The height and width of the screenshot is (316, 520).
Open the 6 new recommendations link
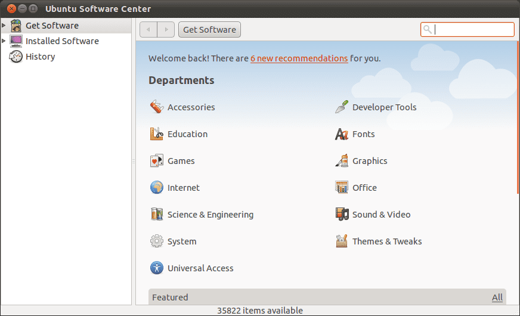[x=299, y=58]
